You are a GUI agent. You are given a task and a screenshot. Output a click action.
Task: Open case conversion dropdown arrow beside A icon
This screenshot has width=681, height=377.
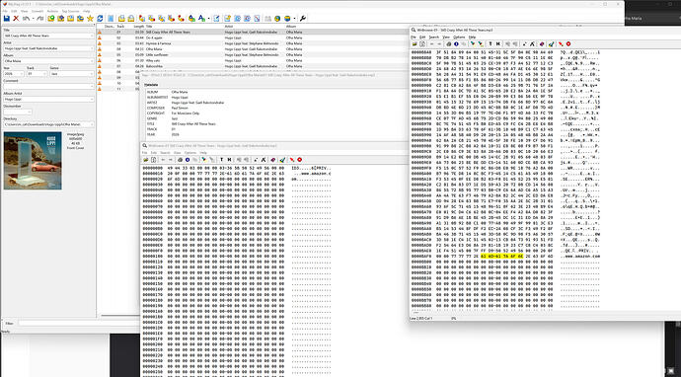208,18
